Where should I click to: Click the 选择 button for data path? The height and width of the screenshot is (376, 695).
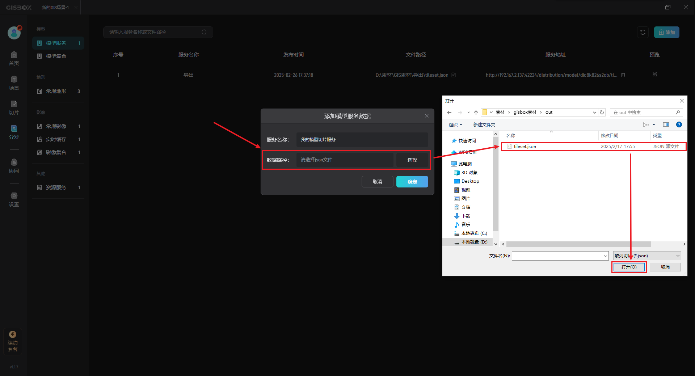click(x=412, y=160)
